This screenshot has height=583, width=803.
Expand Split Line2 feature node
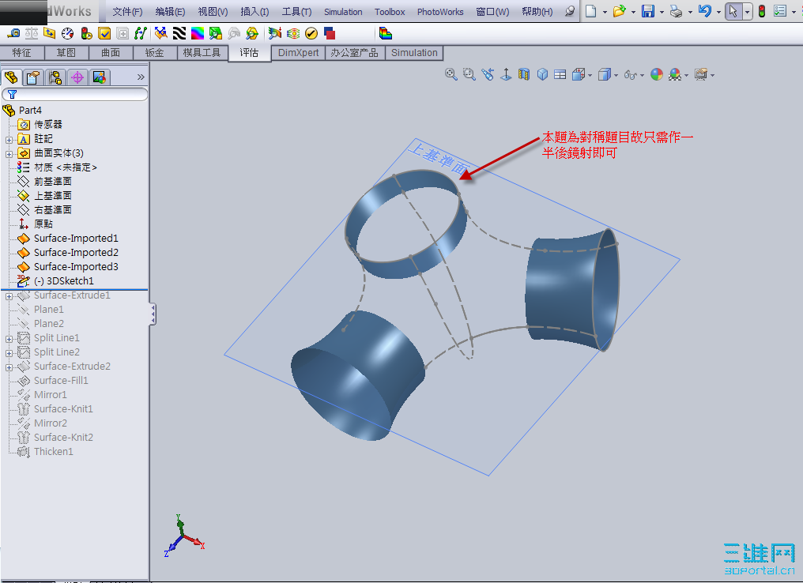pos(9,352)
